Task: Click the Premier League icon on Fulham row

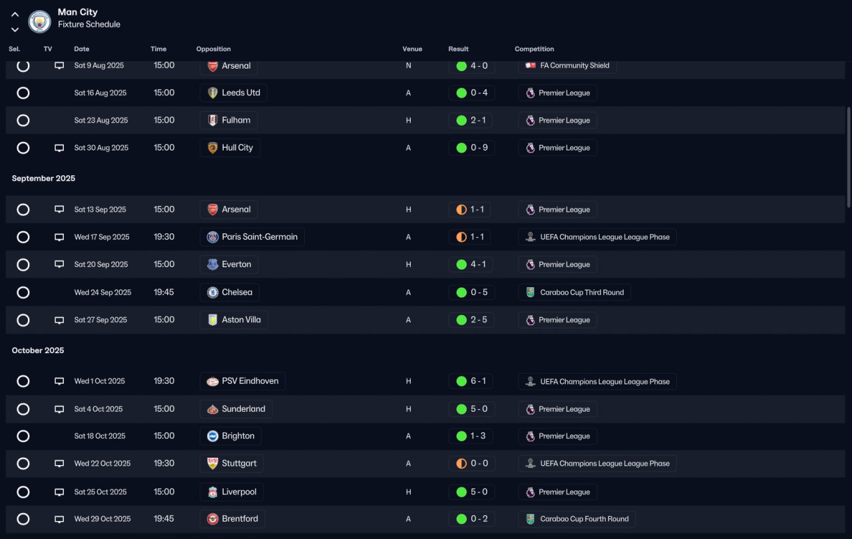Action: (x=531, y=121)
